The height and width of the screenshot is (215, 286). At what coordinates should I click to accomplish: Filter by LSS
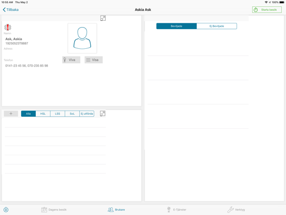[x=58, y=114]
